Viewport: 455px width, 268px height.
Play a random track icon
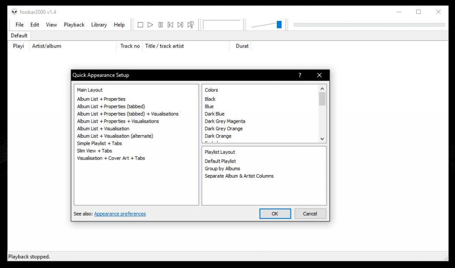tap(191, 25)
